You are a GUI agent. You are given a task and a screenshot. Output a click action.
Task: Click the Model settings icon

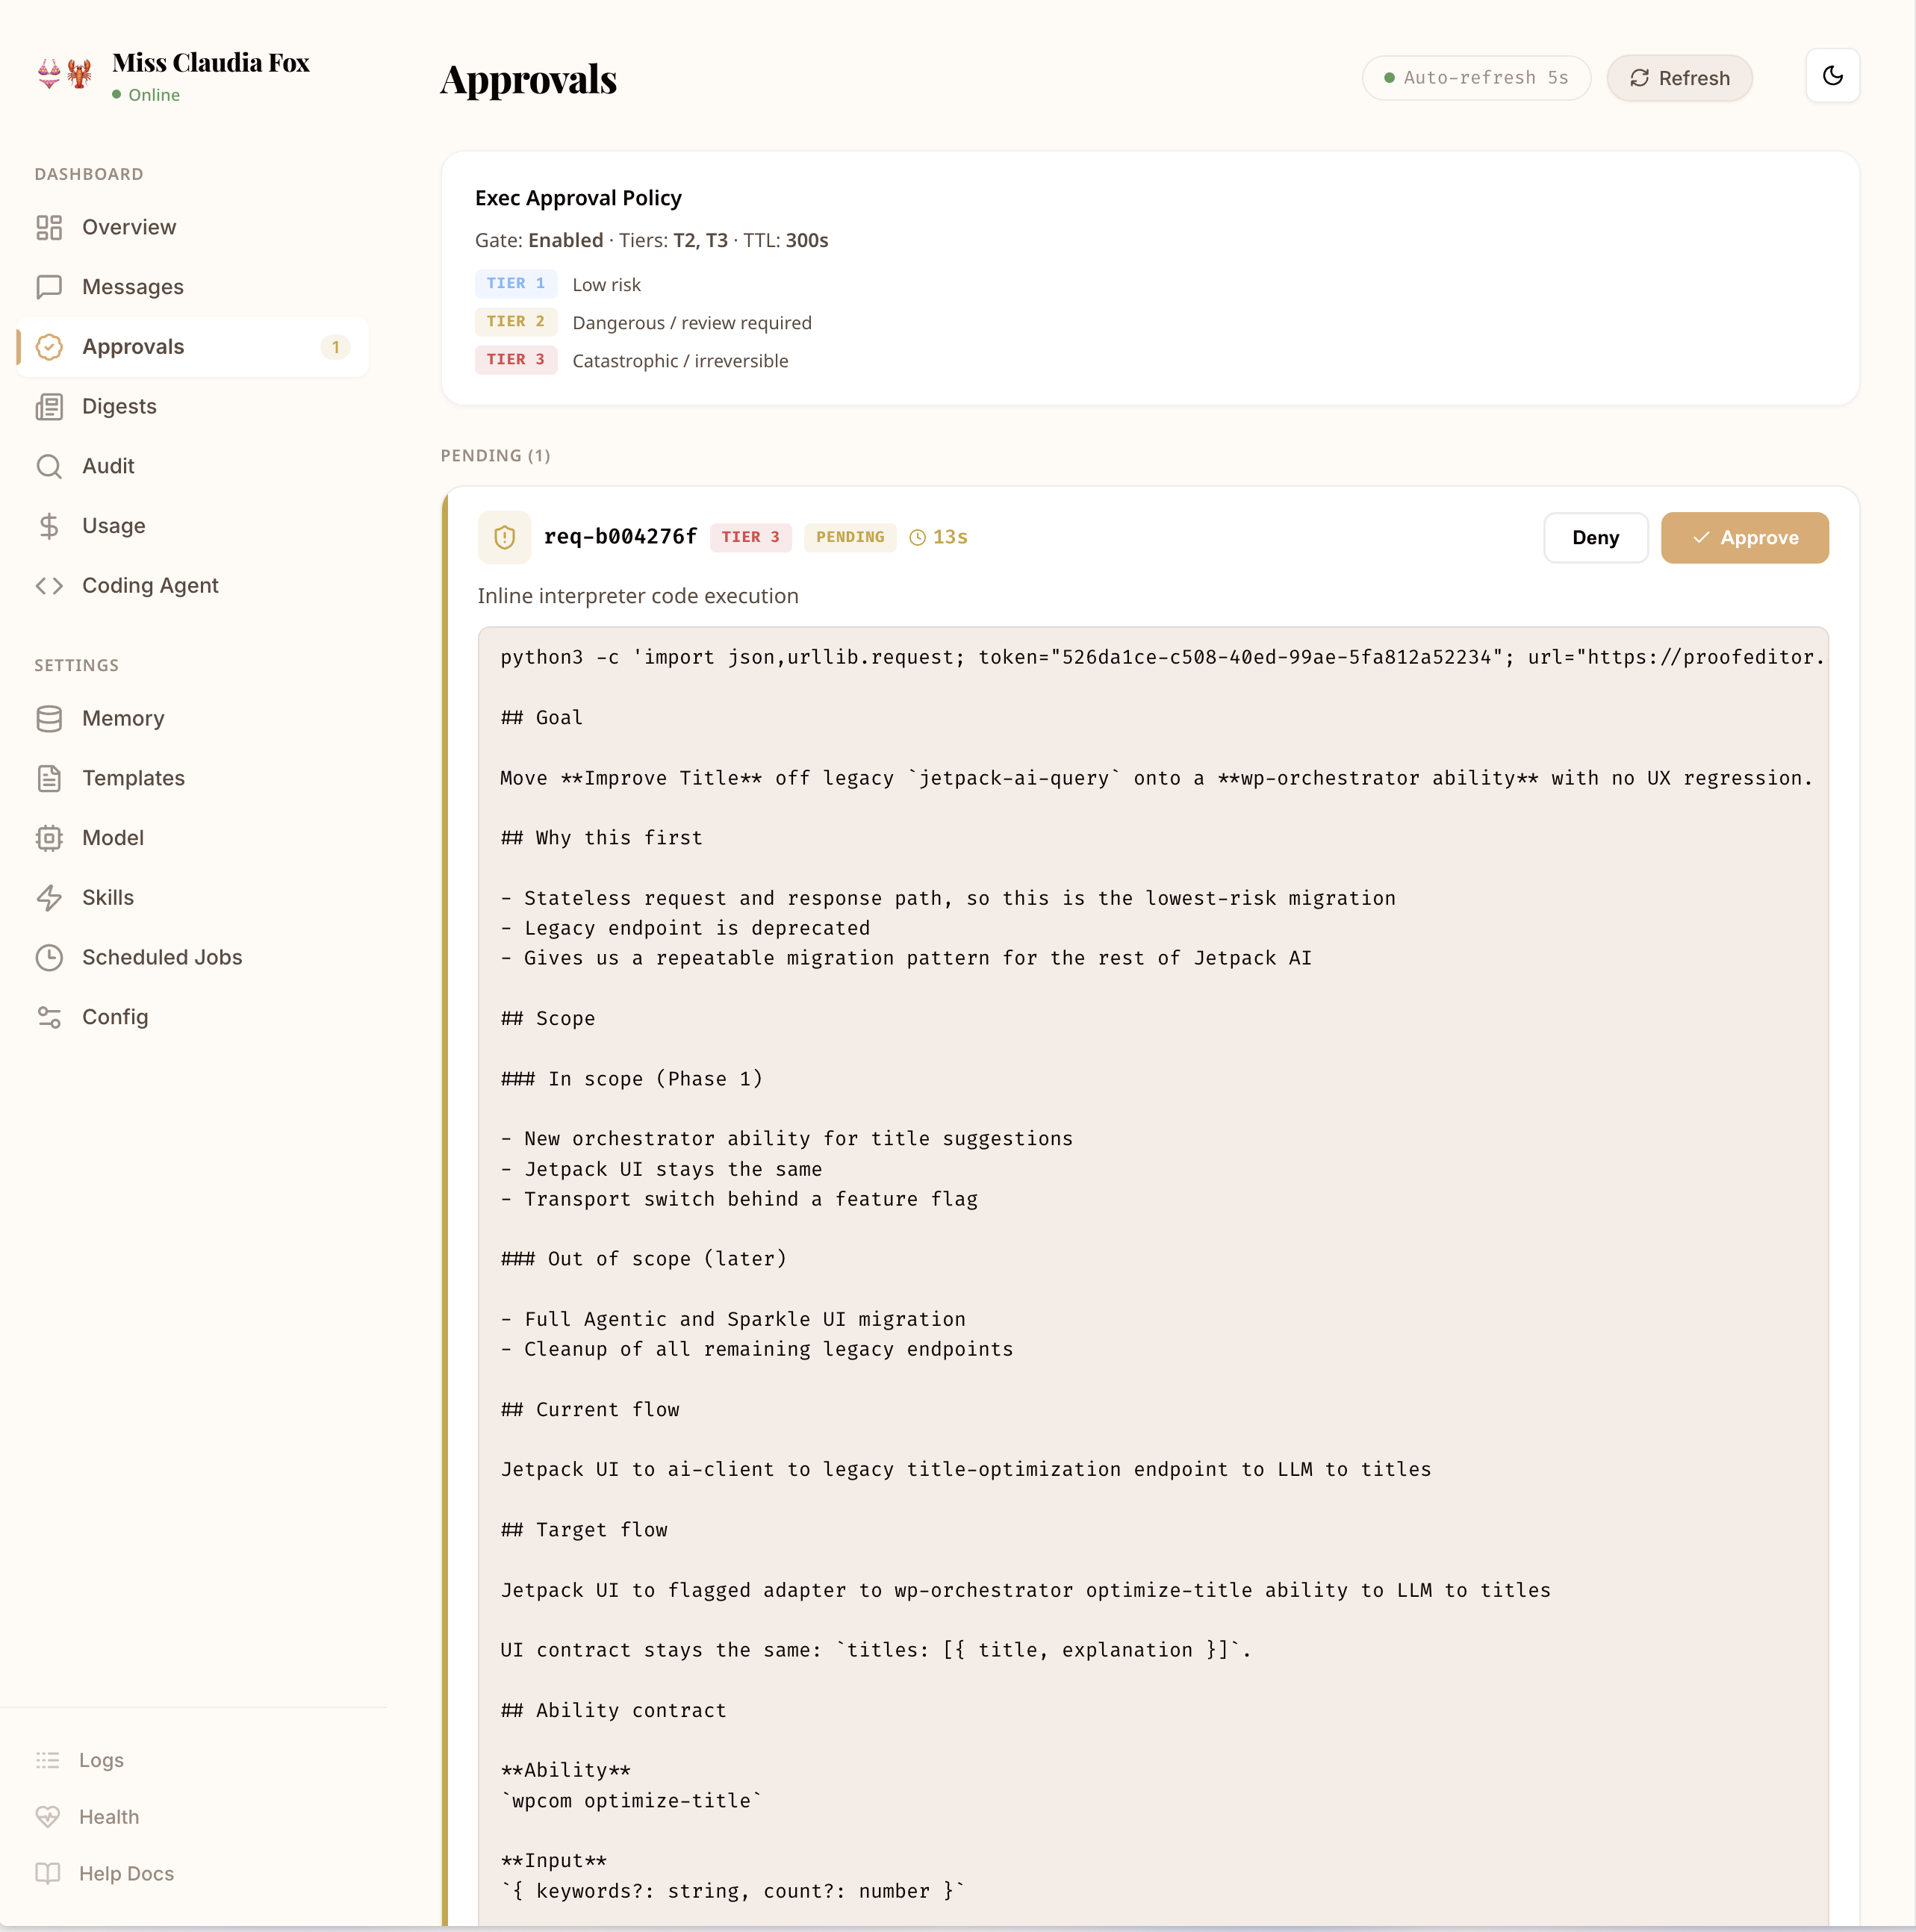pyautogui.click(x=51, y=838)
